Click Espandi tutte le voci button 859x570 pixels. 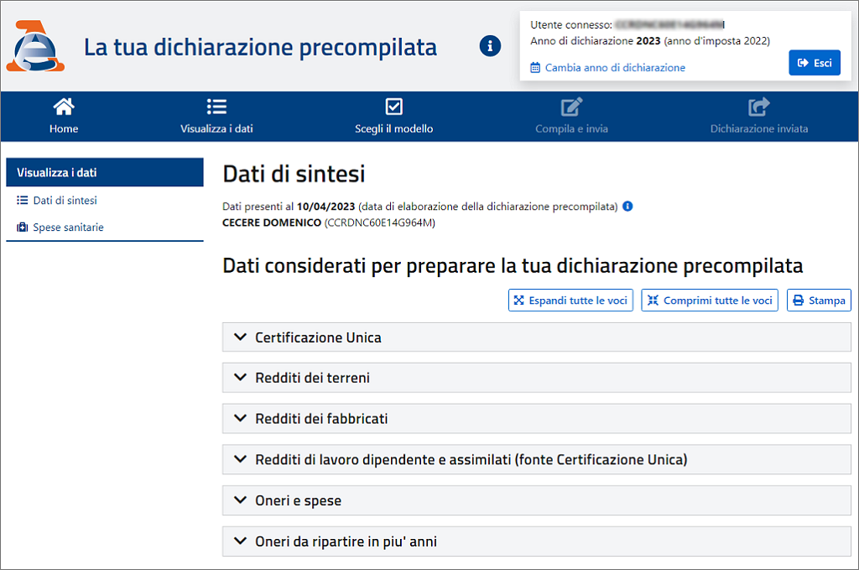point(570,301)
